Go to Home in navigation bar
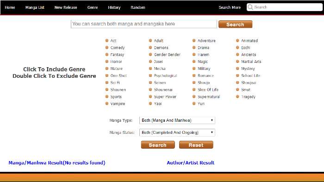The width and height of the screenshot is (324, 182). click(10, 7)
